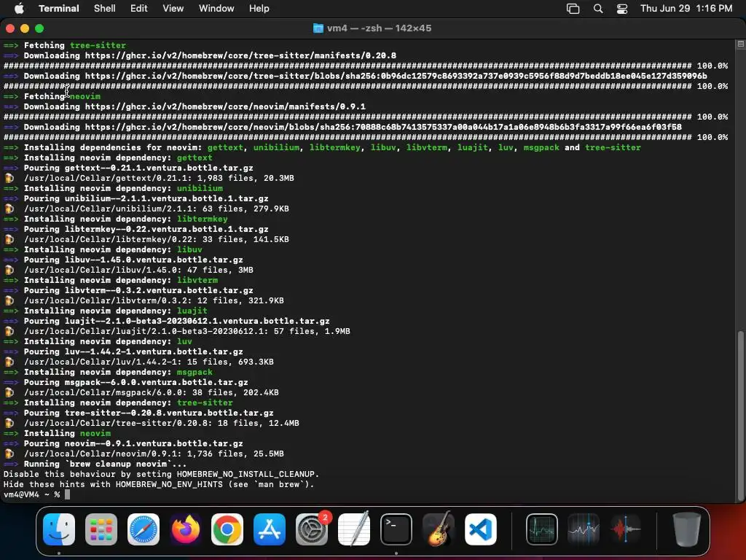This screenshot has height=560, width=746.
Task: Click 'Pouring libtermkey--0.22' line
Action: (146, 229)
